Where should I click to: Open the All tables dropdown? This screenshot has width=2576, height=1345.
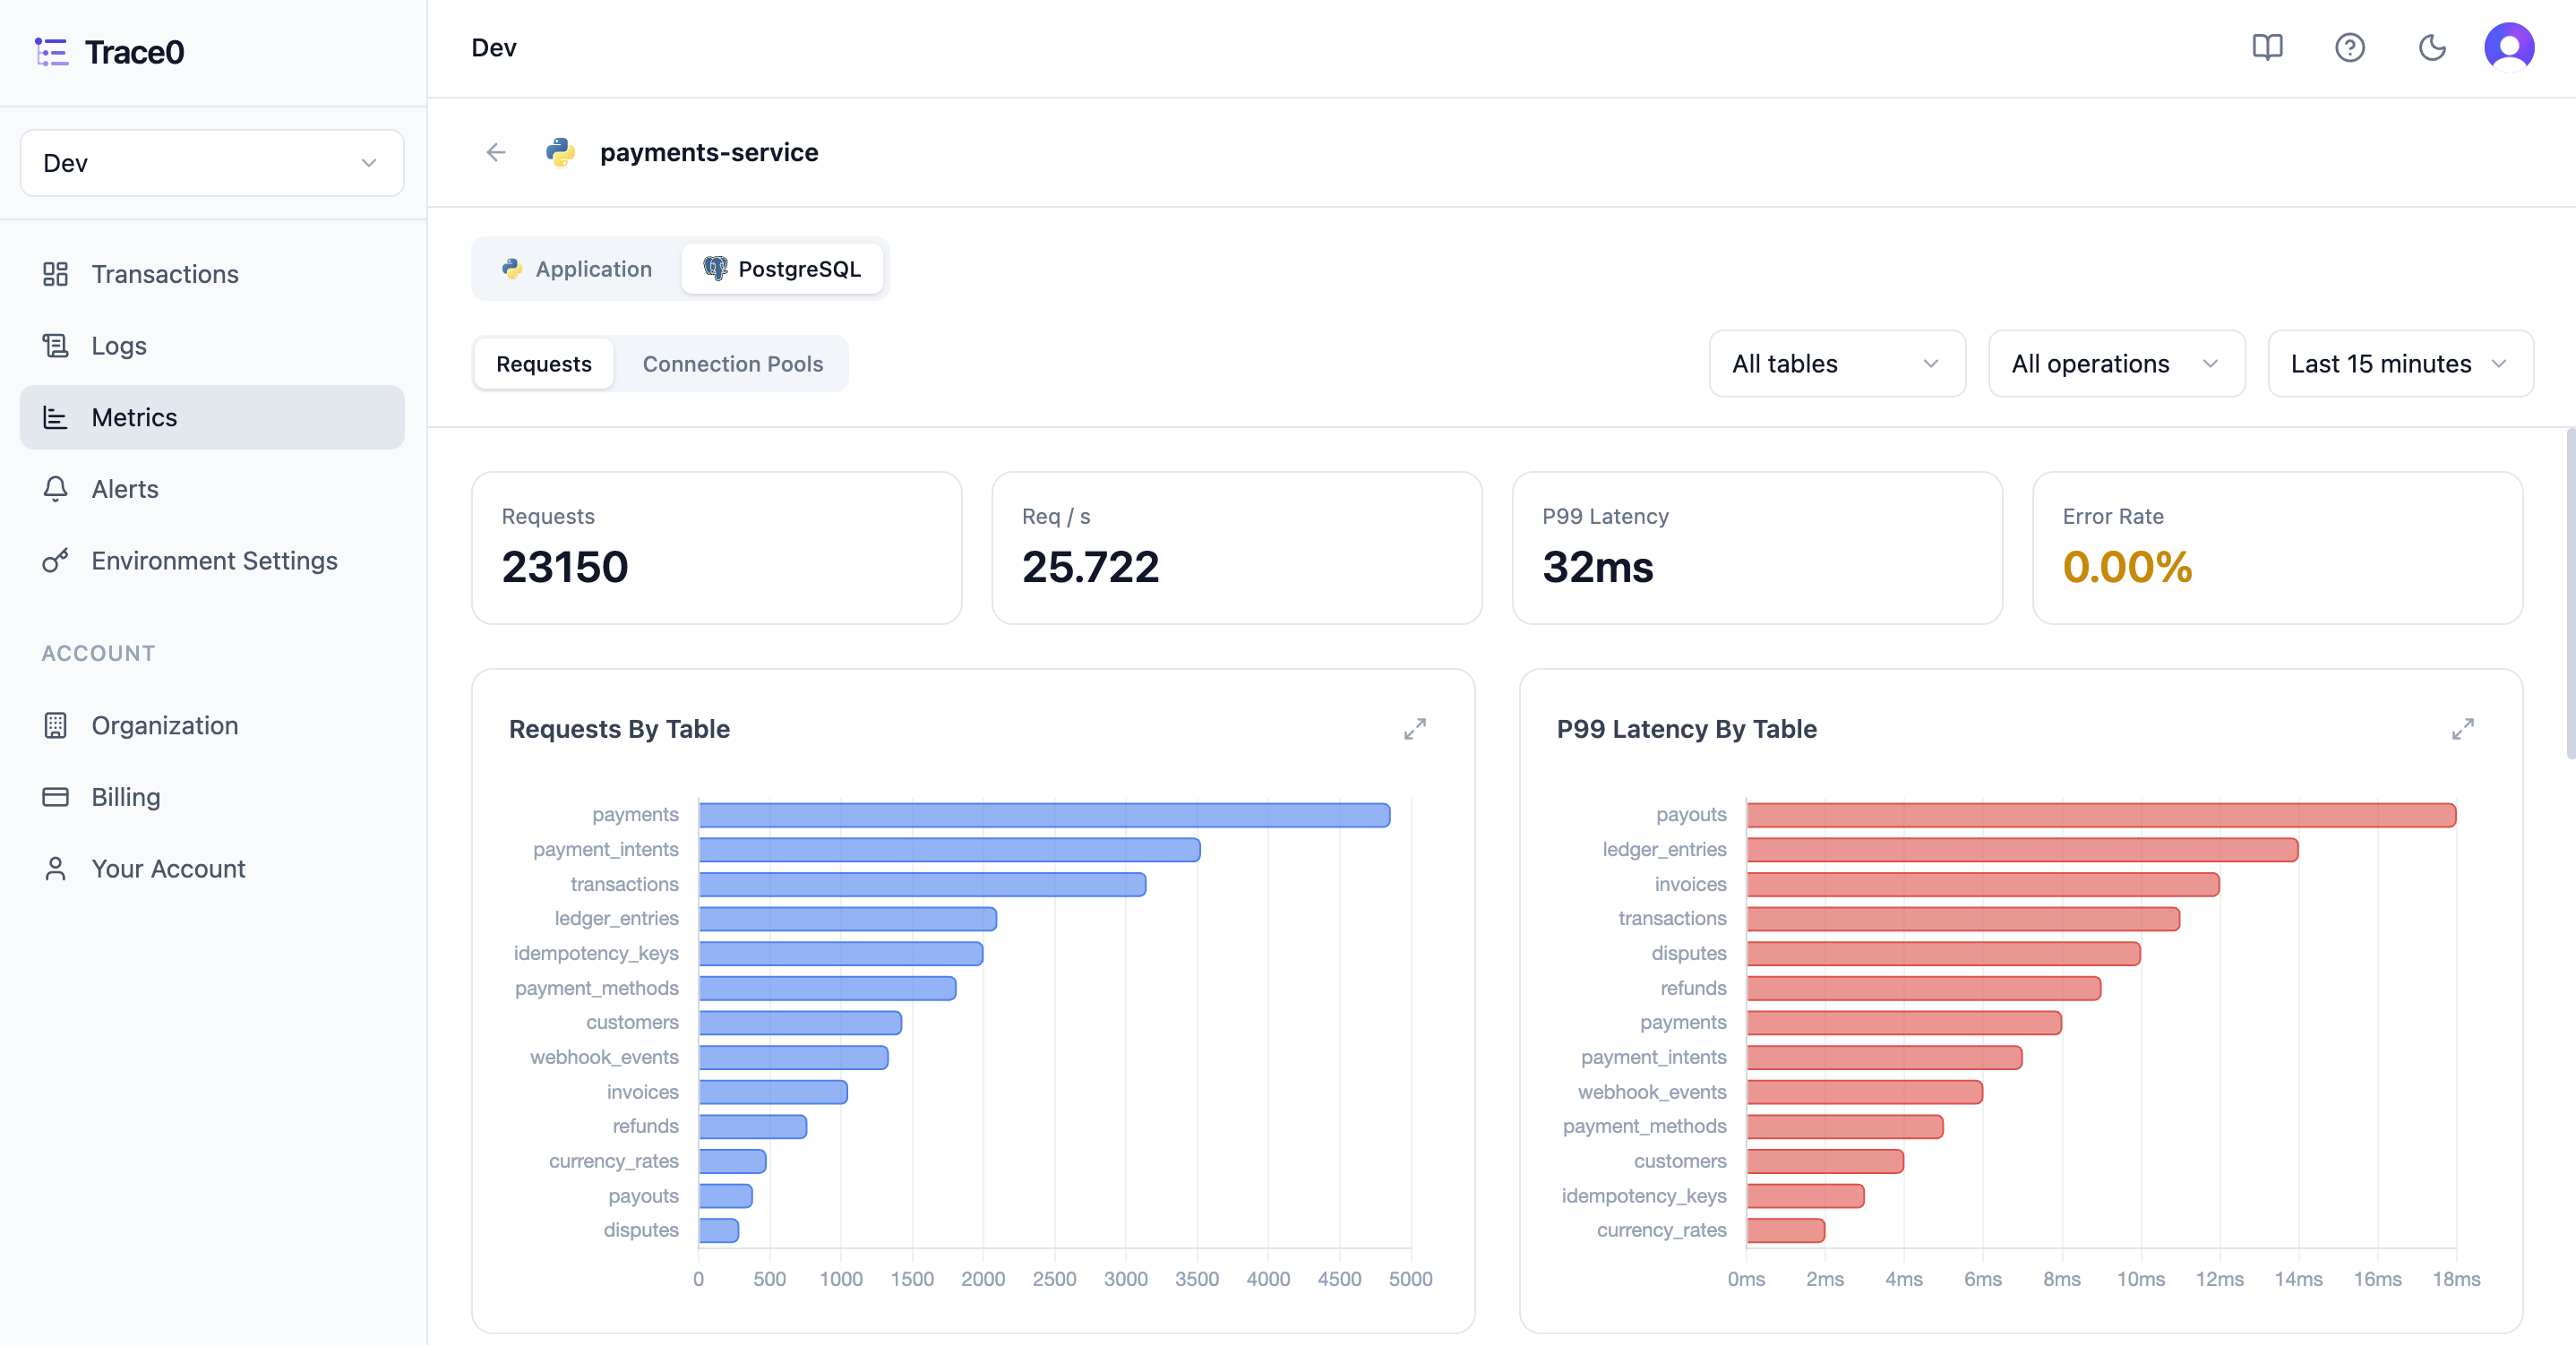pyautogui.click(x=1837, y=364)
